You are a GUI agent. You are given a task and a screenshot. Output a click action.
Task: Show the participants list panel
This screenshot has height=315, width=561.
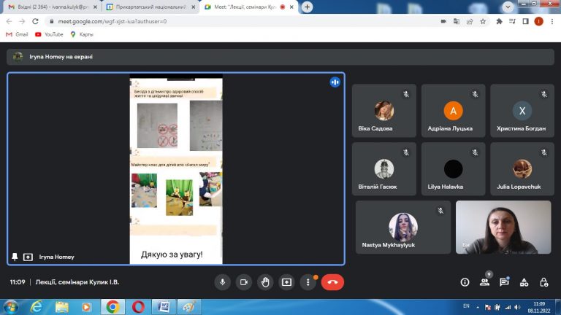(x=485, y=282)
